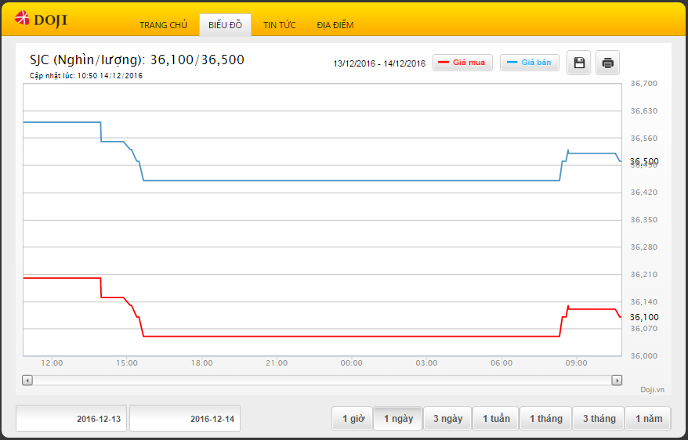The width and height of the screenshot is (688, 440).
Task: Click the chart scrollbar's left arrow
Action: [x=27, y=380]
